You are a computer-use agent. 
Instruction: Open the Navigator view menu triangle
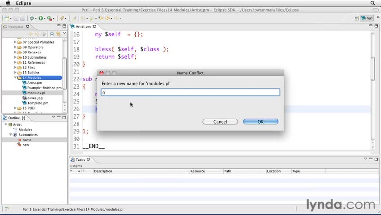click(65, 33)
